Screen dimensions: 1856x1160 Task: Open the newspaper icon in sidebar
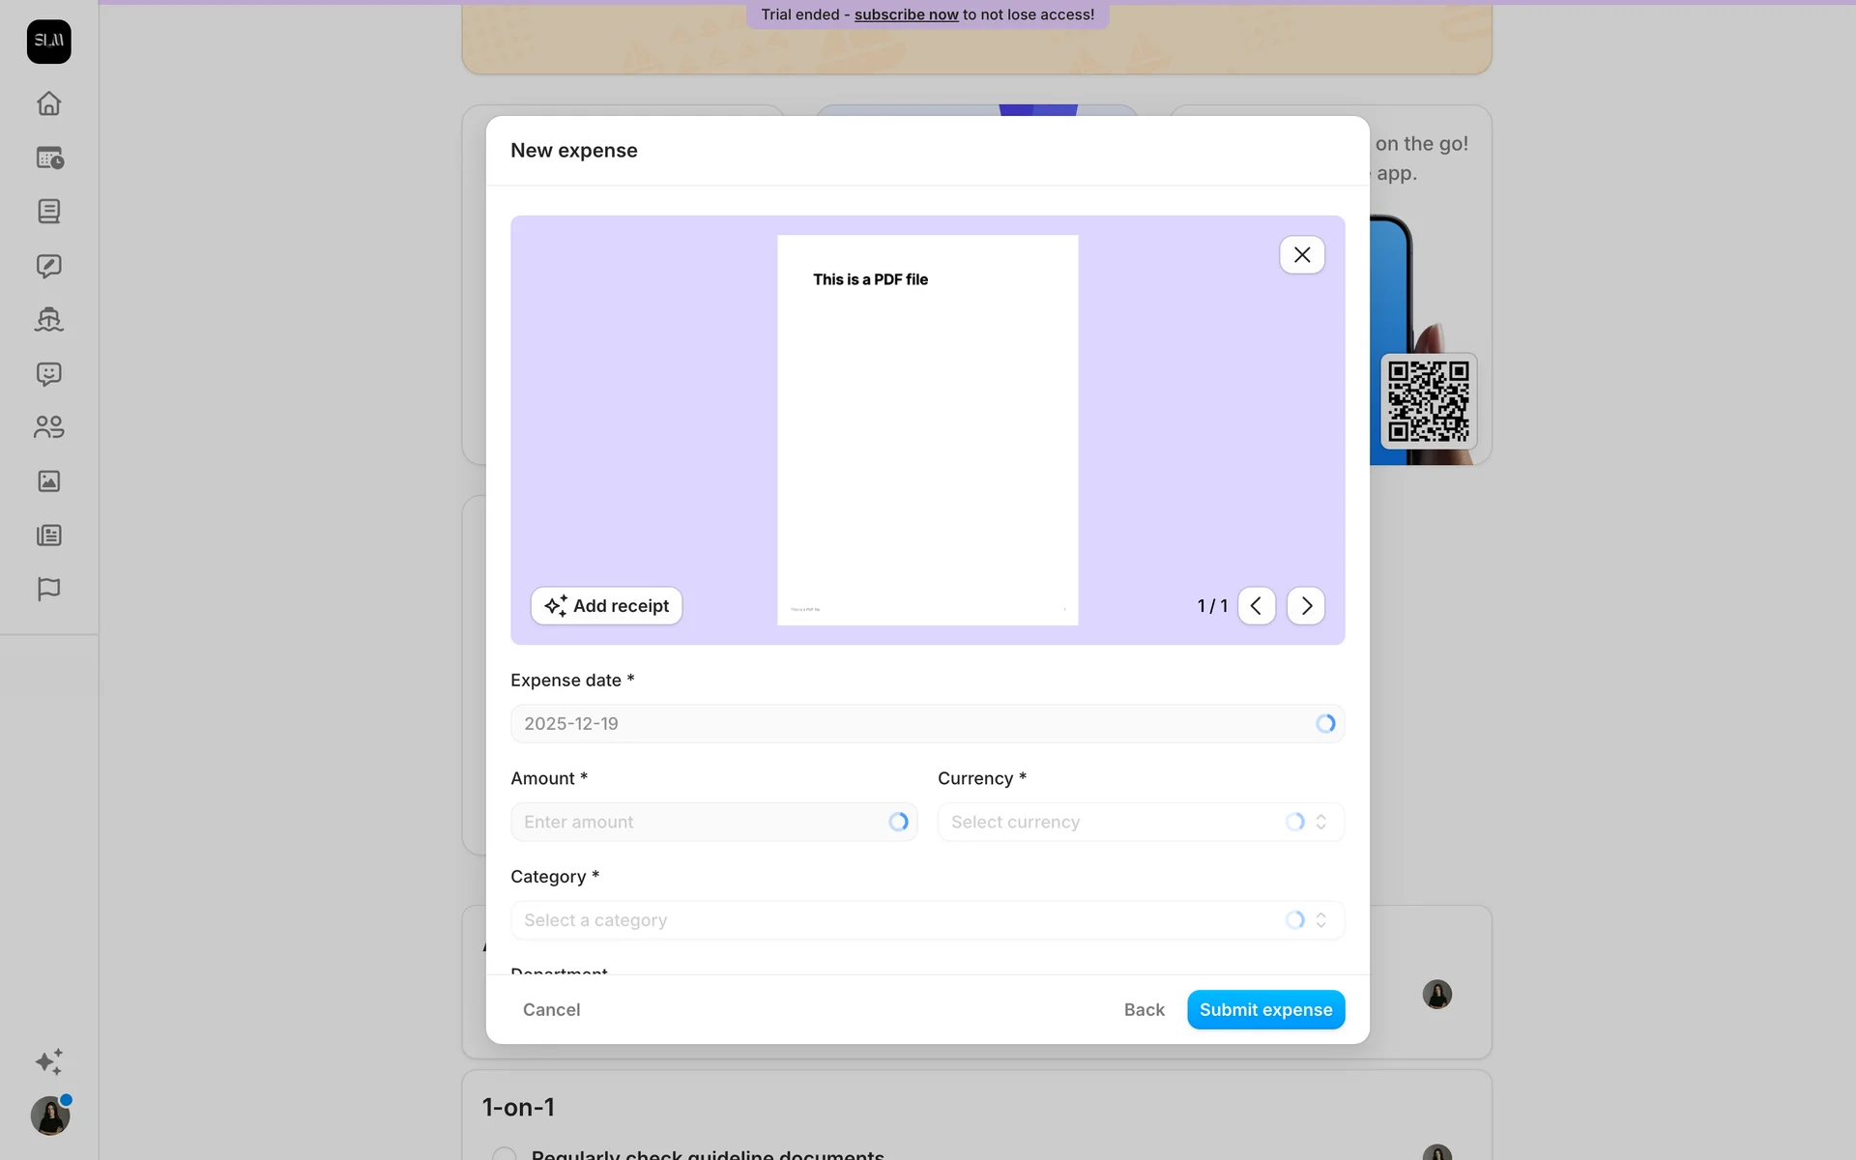coord(49,536)
